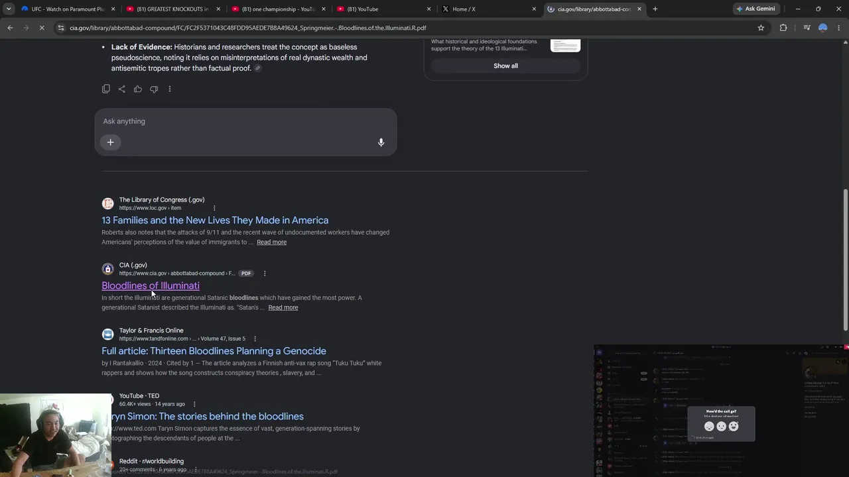Open the browser extensions menu
The height and width of the screenshot is (477, 849).
point(783,28)
